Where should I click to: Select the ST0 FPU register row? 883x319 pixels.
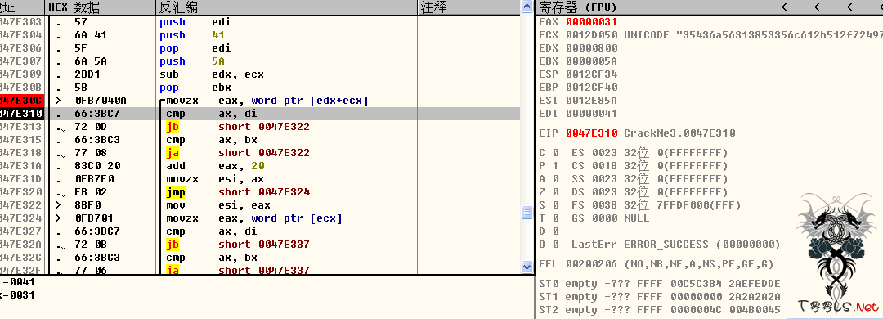[x=660, y=284]
